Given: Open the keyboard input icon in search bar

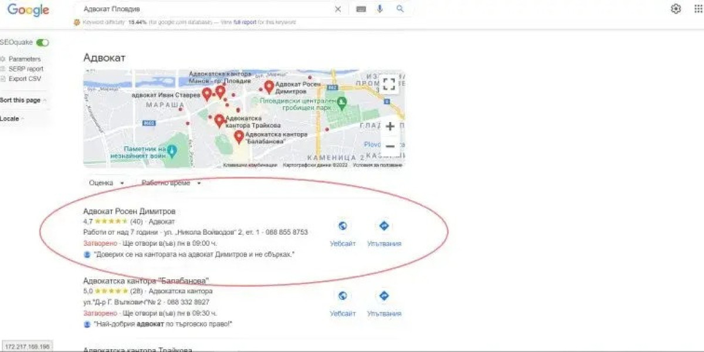Looking at the screenshot, I should (361, 9).
